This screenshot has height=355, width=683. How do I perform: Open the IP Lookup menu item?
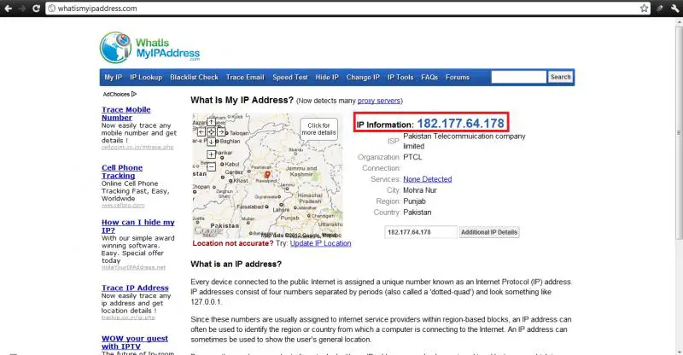146,77
